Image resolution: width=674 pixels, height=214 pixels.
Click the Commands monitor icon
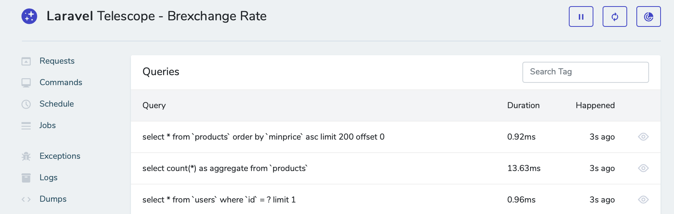pyautogui.click(x=26, y=83)
